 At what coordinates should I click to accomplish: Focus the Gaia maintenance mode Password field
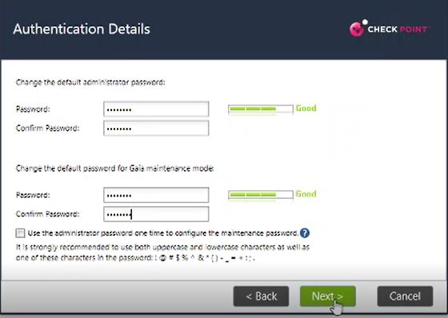(x=156, y=195)
